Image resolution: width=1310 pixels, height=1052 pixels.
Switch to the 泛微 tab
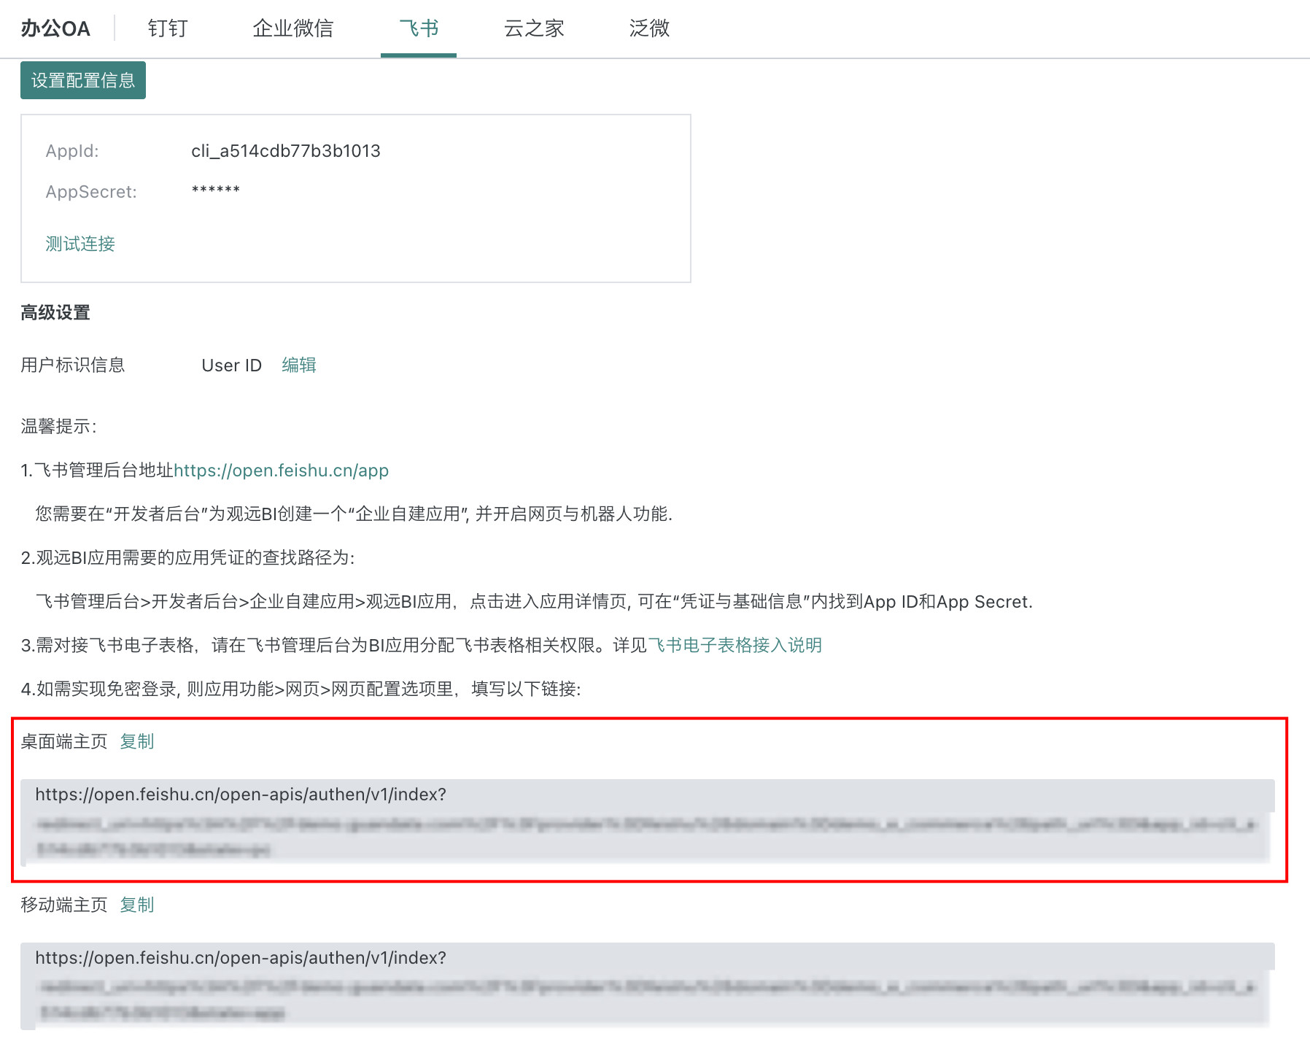tap(649, 28)
